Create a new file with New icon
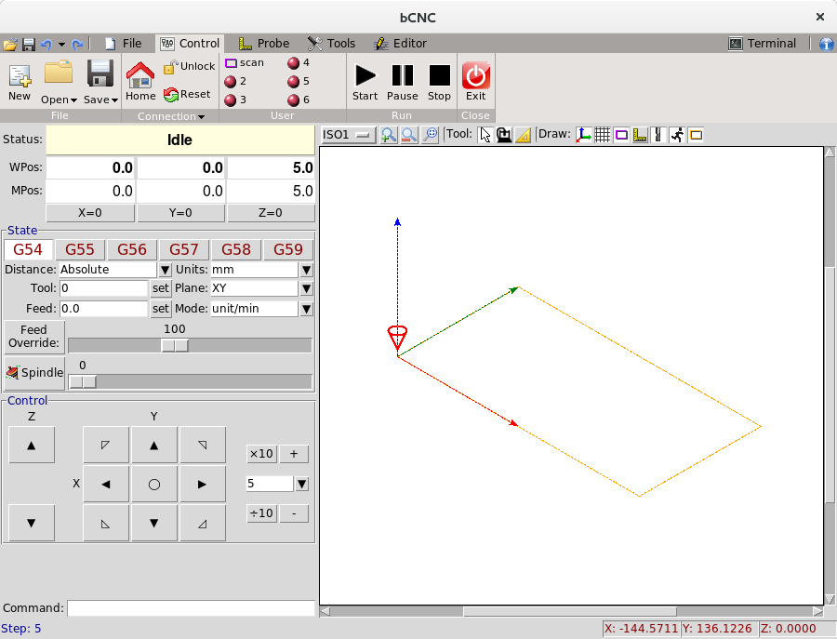Image resolution: width=837 pixels, height=639 pixels. [x=20, y=82]
